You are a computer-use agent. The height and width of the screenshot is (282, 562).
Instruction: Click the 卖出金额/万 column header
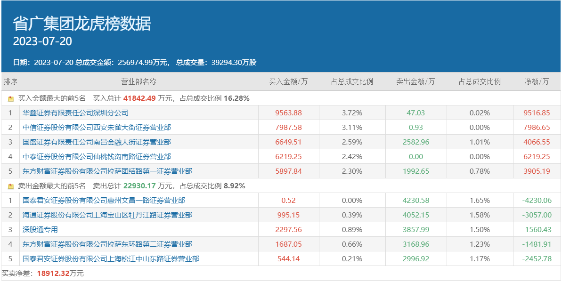(416, 82)
